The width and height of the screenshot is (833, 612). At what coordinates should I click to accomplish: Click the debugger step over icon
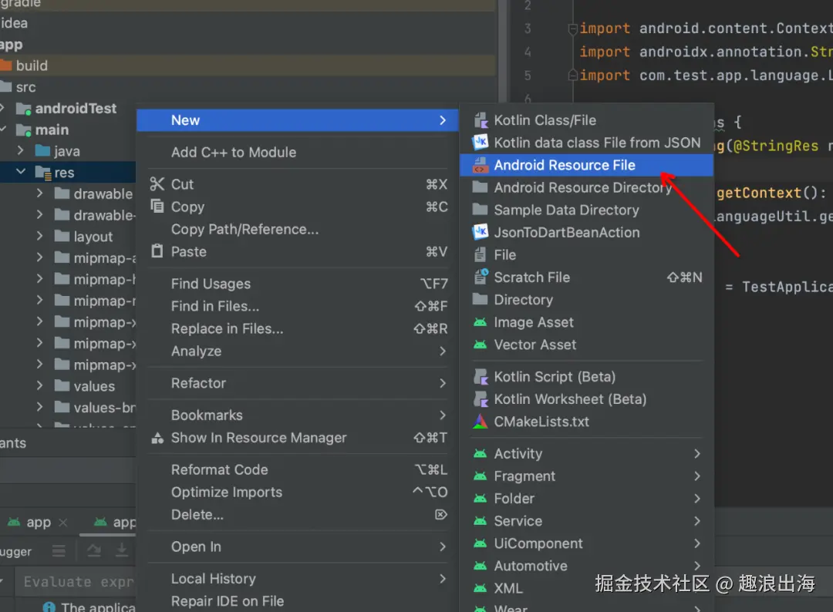[94, 550]
